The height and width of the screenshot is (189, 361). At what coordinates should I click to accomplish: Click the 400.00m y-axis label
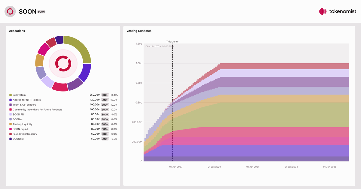click(x=137, y=122)
